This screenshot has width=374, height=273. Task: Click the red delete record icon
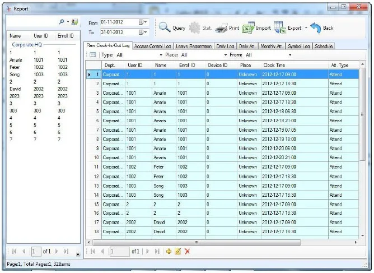[x=187, y=251]
